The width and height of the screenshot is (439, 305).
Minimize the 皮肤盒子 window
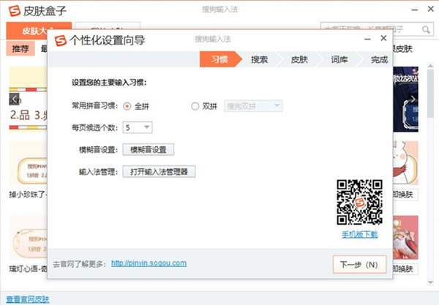(x=415, y=10)
